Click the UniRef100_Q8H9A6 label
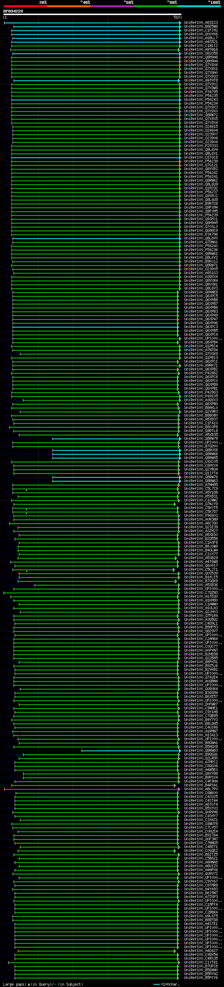The width and height of the screenshot is (224, 987). (201, 57)
